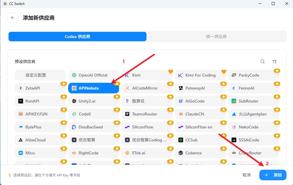Choose the AtlasCloud provider
The width and height of the screenshot is (293, 185).
[40, 140]
